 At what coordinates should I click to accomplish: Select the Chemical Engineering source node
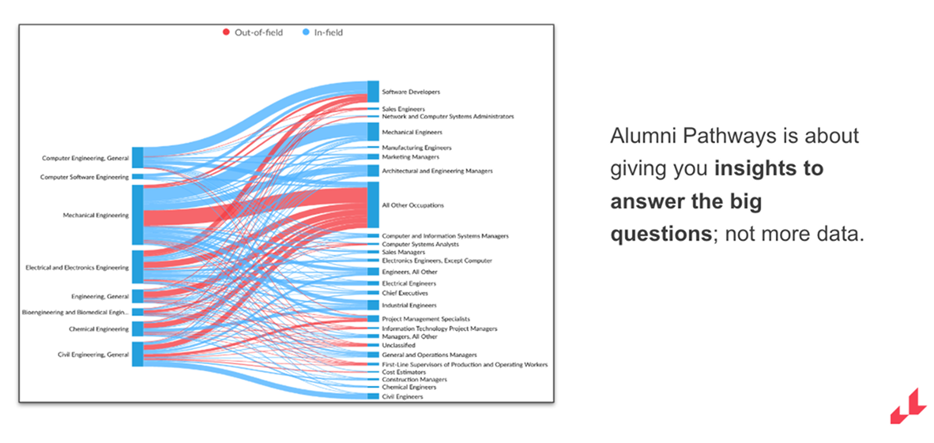137,328
